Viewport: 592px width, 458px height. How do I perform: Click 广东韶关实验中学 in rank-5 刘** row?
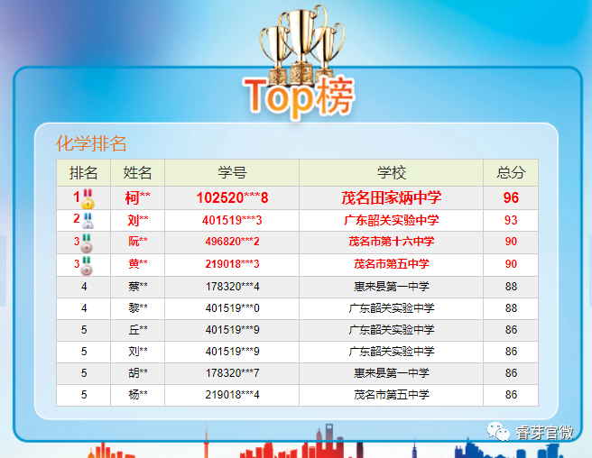pos(392,352)
